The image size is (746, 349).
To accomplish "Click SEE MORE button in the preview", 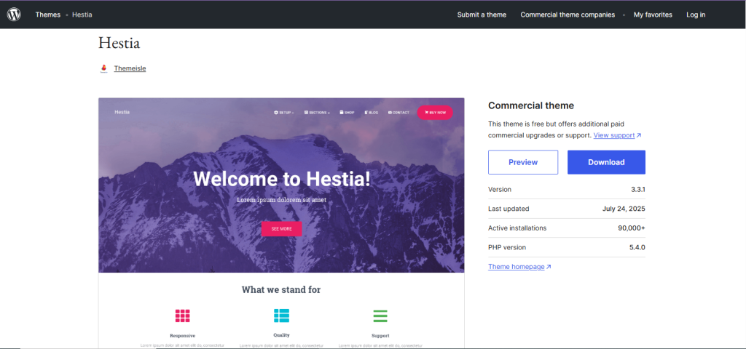I will tap(282, 229).
